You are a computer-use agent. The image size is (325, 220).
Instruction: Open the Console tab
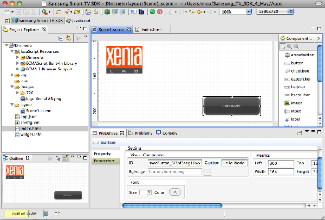point(167,133)
